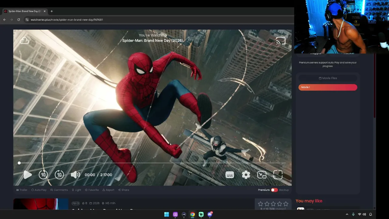This screenshot has height=219, width=389.
Task: Click the movie poster thumbnail
Action: (41, 204)
